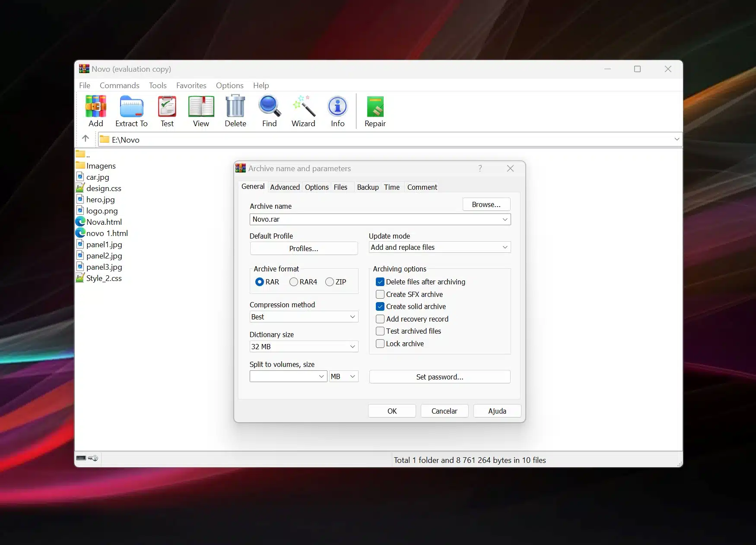Switch to the Comment tab
The height and width of the screenshot is (545, 756).
(422, 187)
